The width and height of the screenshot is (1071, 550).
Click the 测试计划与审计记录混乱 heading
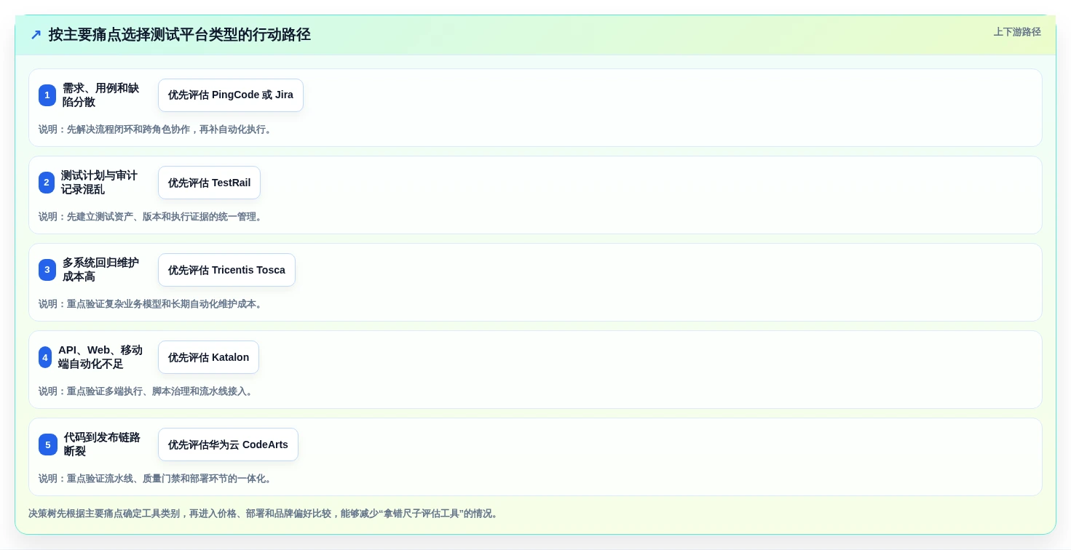[99, 183]
